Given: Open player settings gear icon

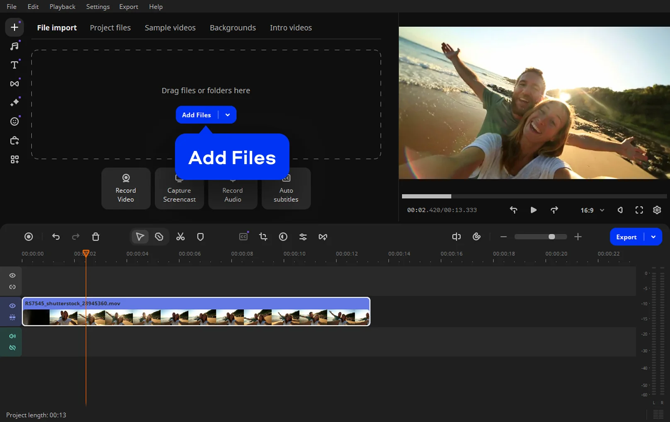Looking at the screenshot, I should tap(657, 210).
